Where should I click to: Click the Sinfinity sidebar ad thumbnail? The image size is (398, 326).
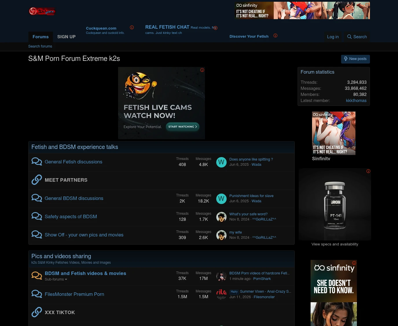334,133
